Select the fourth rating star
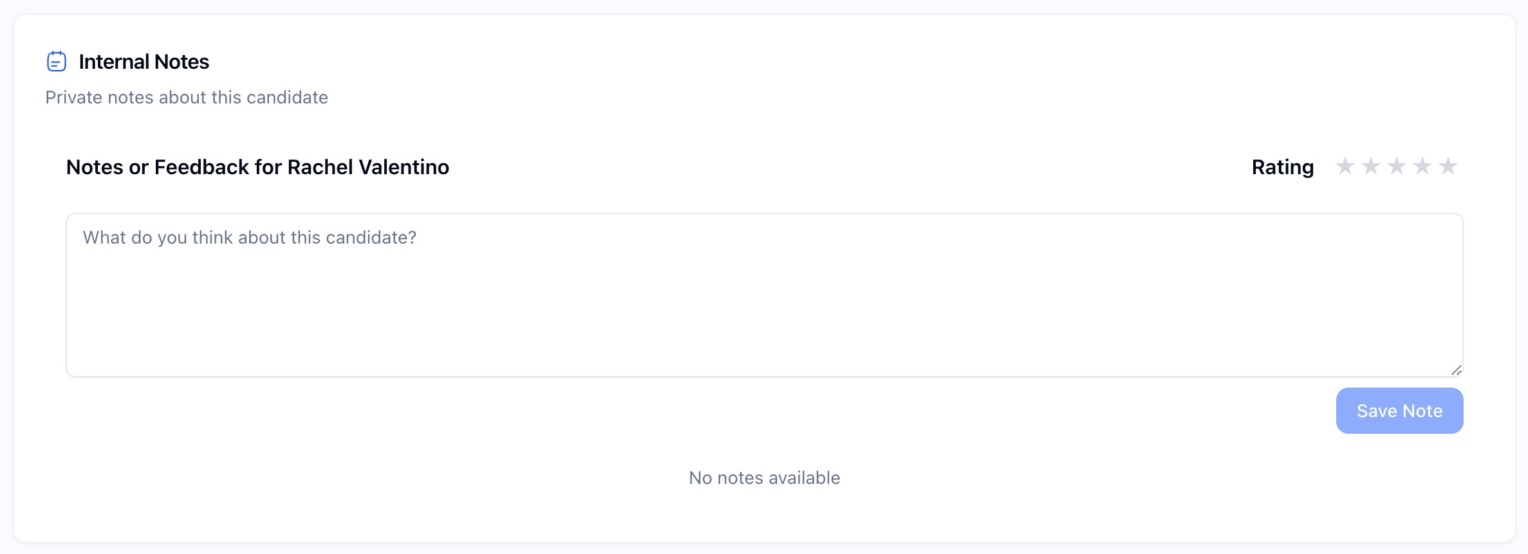 [x=1422, y=166]
